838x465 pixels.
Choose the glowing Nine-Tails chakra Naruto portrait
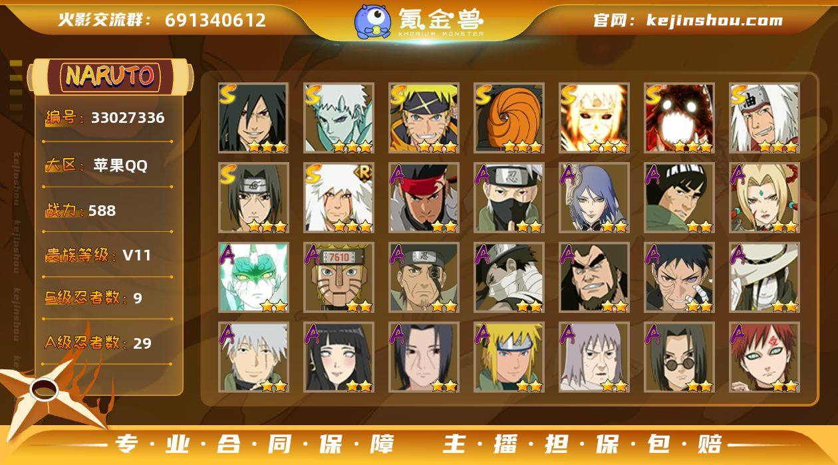tap(594, 118)
